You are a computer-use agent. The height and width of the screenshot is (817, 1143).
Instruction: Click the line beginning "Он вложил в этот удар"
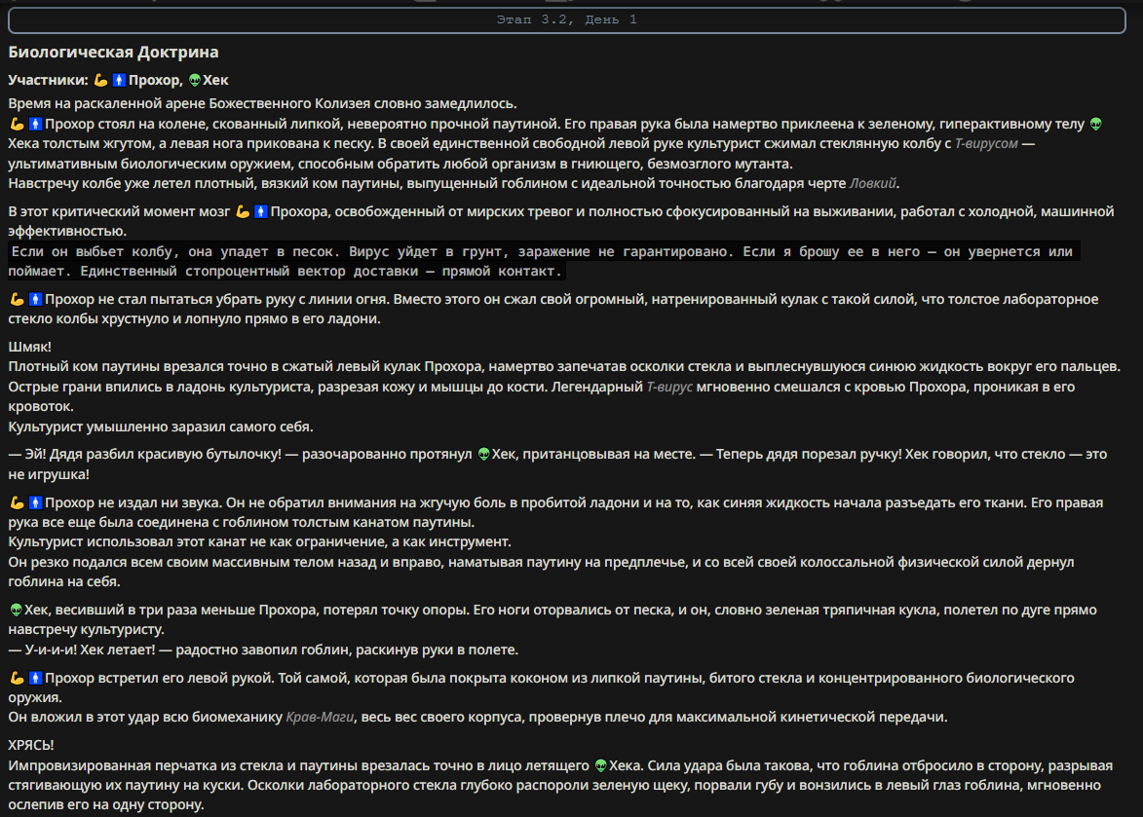477,718
